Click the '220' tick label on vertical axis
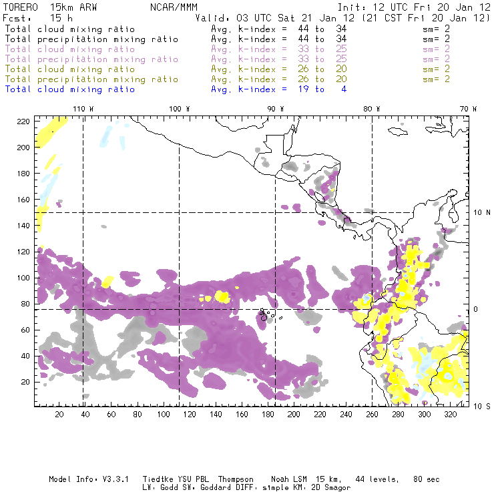 [x=23, y=121]
